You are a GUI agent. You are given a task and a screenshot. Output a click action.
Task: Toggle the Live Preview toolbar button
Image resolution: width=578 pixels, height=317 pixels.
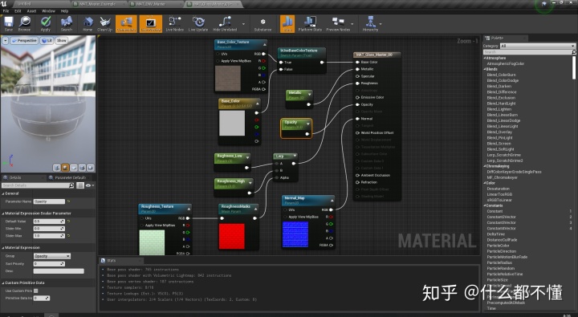click(151, 23)
